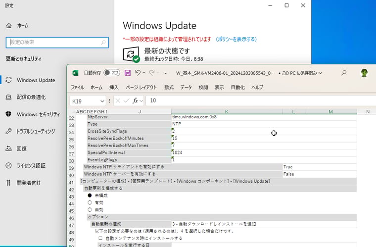Click the Save floppy disk icon
This screenshot has height=247, width=376.
[127, 73]
